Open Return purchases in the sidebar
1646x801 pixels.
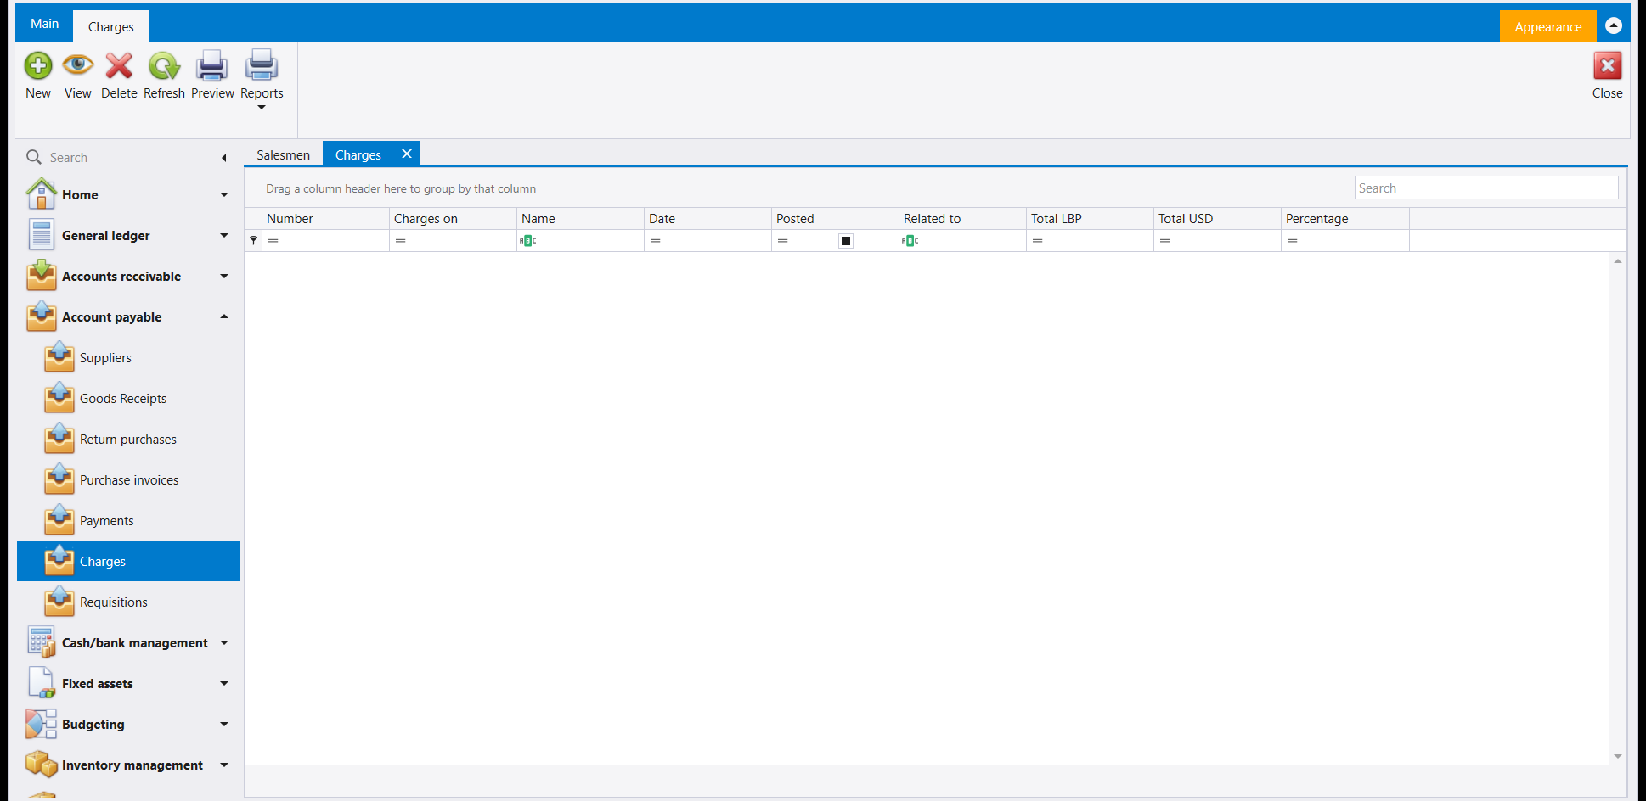128,440
